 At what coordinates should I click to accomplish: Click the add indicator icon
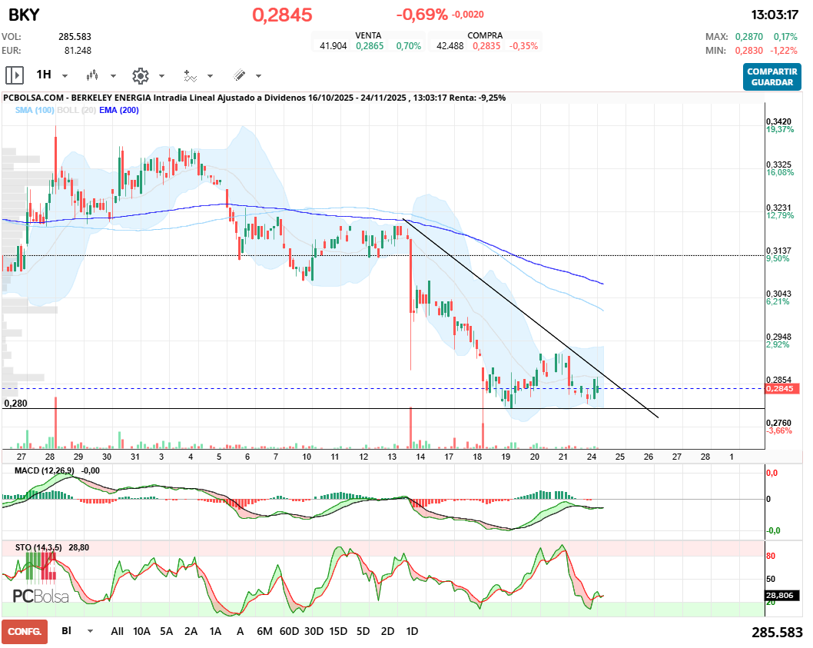pos(190,75)
